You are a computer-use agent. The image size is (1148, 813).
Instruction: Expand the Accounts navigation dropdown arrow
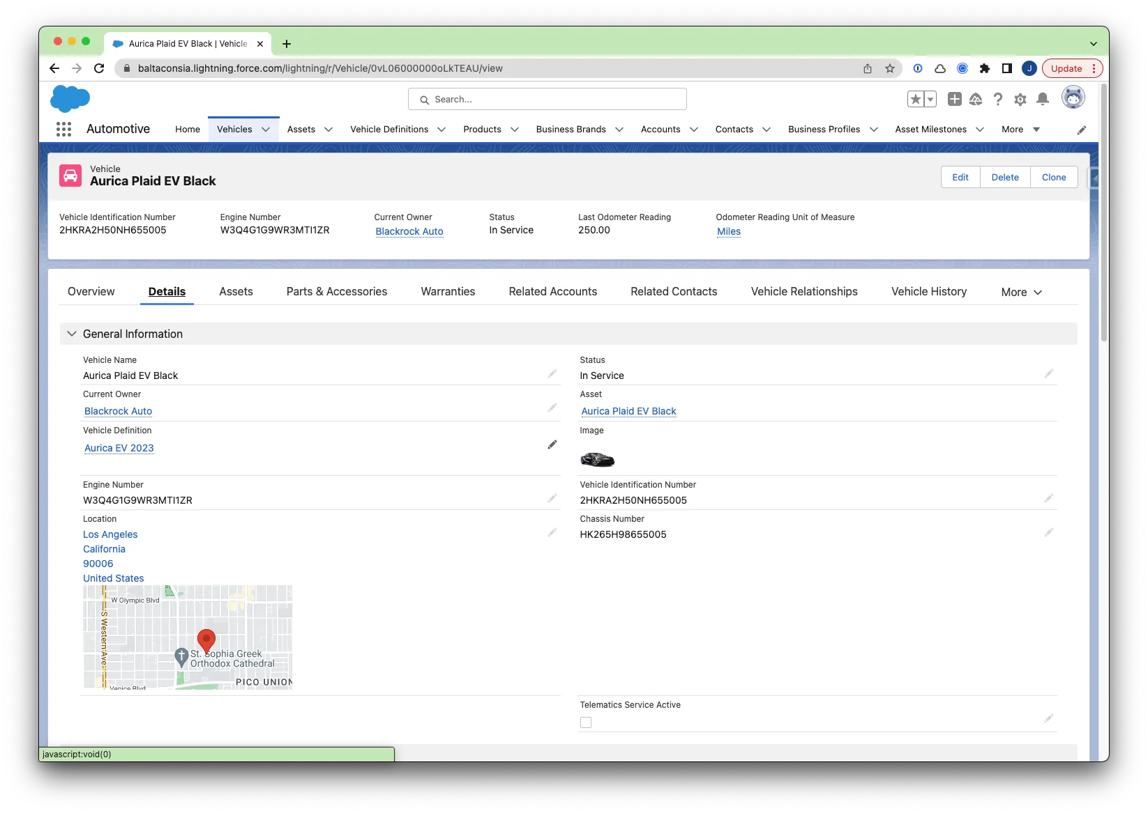coord(693,130)
